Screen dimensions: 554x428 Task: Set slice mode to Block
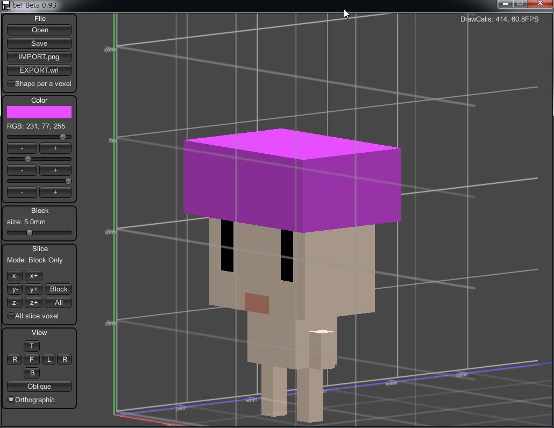tap(58, 289)
